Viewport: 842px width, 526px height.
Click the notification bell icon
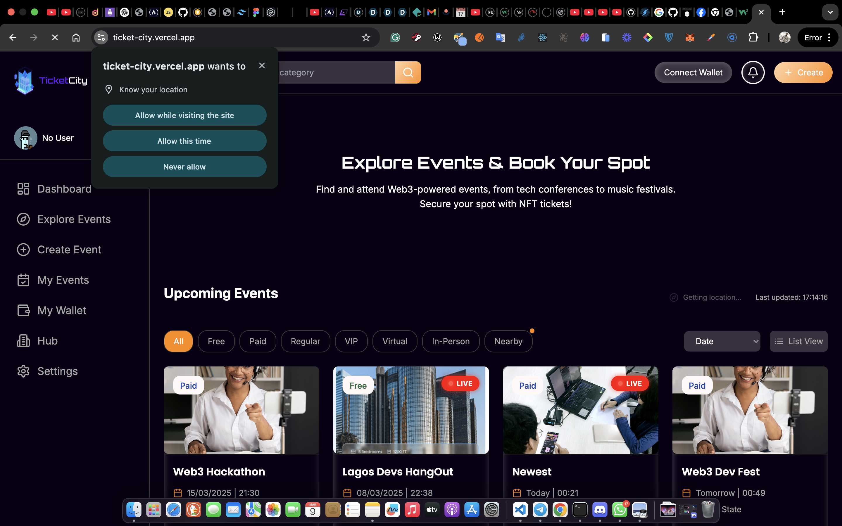coord(753,72)
